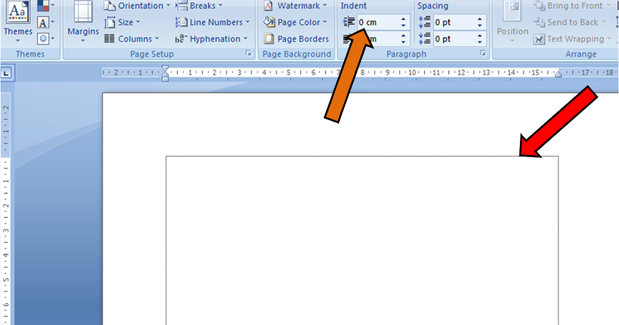Increase the Indent Right value with up arrow
This screenshot has width=619, height=325.
point(403,36)
